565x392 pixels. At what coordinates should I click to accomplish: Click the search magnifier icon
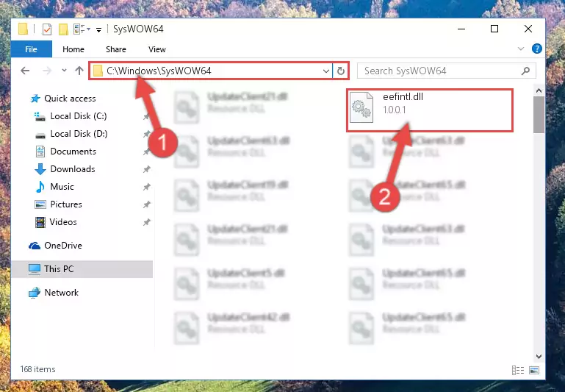click(526, 71)
